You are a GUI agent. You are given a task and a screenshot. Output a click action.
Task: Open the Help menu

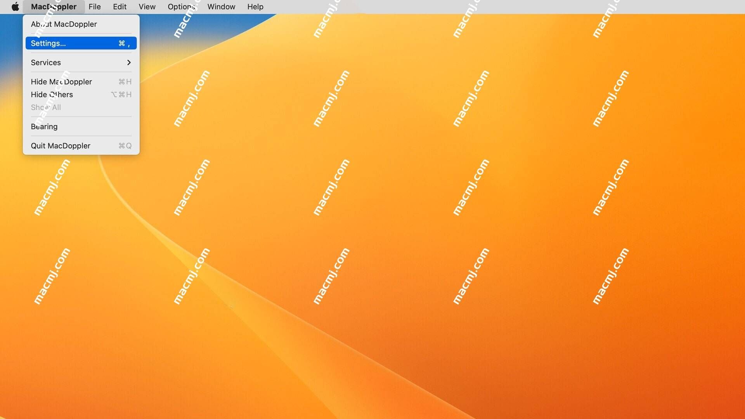click(255, 7)
